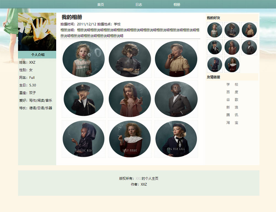The width and height of the screenshot is (276, 212).
Task: Open album photo of boy in officer cap
Action: [x=84, y=99]
